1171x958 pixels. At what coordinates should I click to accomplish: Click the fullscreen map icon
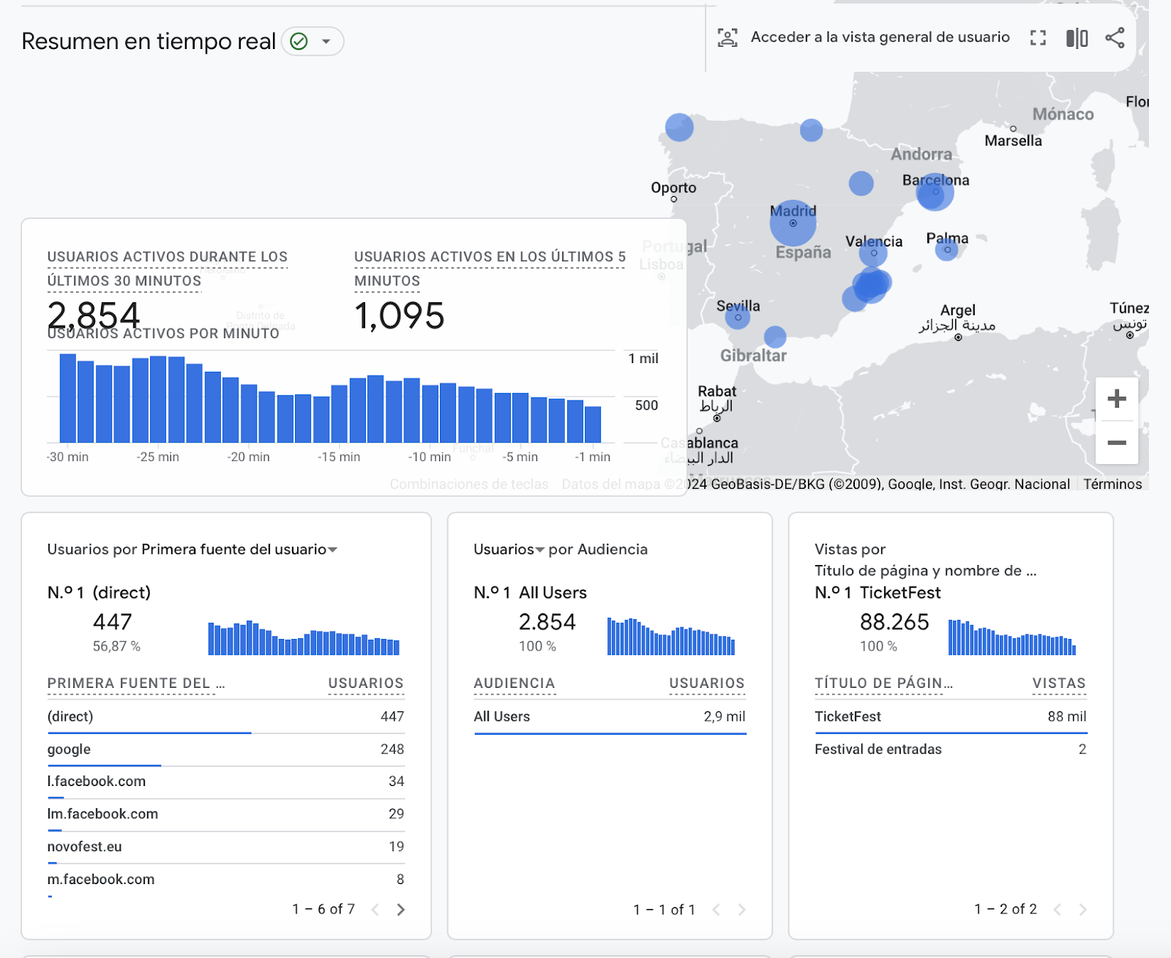1038,37
